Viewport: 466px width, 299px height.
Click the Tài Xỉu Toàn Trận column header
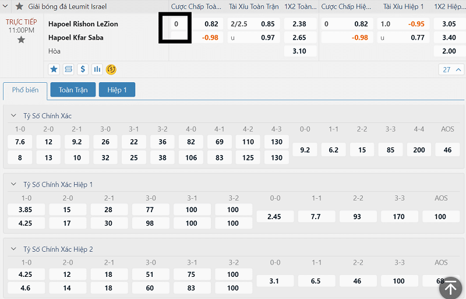point(254,6)
